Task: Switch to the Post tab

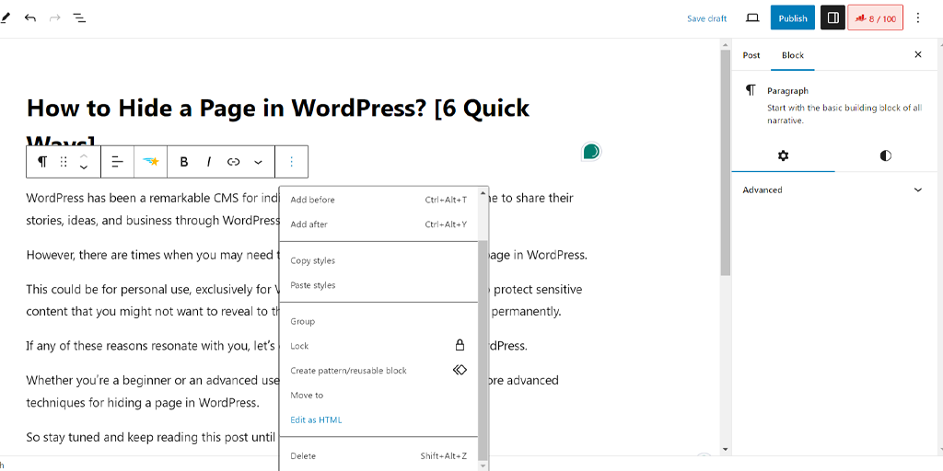Action: tap(751, 55)
